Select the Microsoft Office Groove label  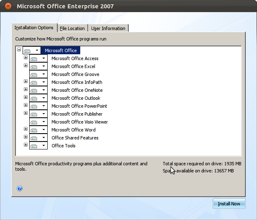(x=75, y=74)
